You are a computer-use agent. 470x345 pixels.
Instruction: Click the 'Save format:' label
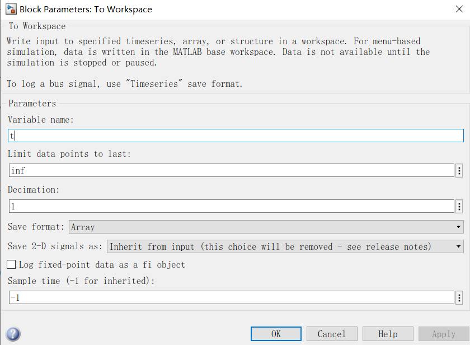tap(36, 226)
